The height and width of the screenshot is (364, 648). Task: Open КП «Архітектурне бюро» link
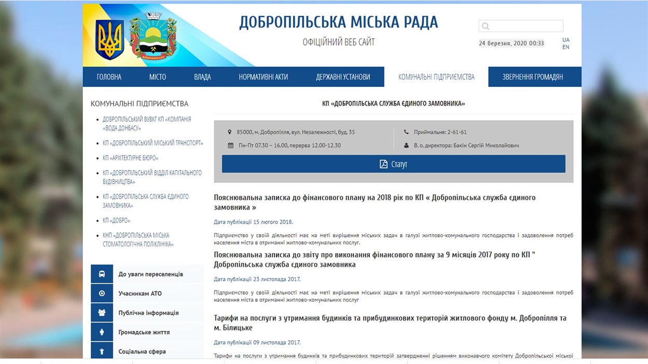point(131,158)
